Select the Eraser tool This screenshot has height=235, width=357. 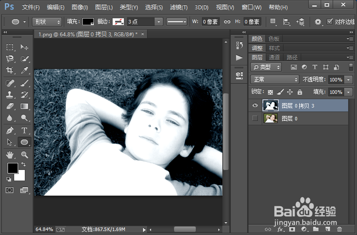coord(10,106)
